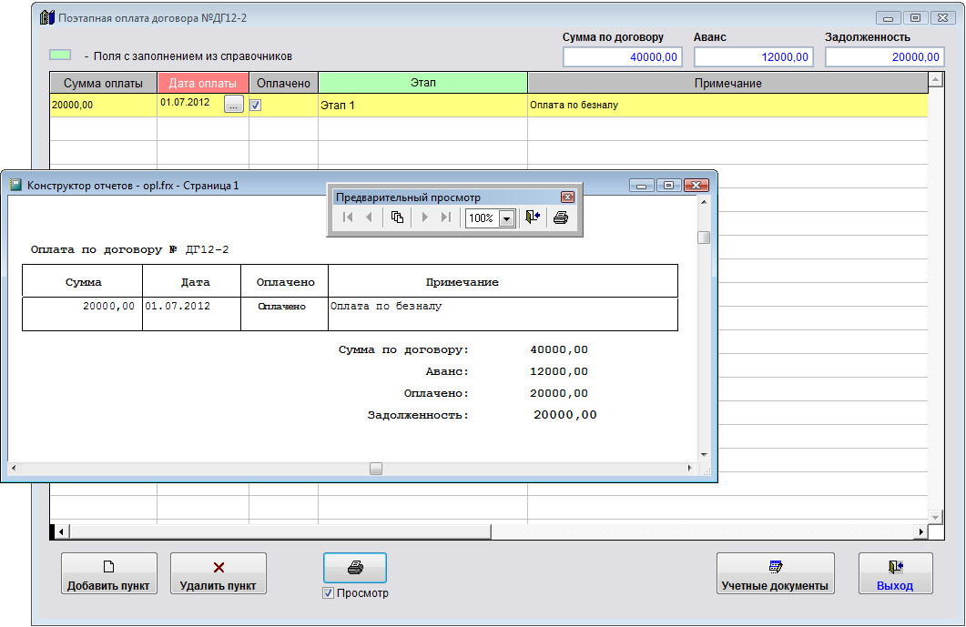Click the Добавить пункт button

tap(109, 574)
